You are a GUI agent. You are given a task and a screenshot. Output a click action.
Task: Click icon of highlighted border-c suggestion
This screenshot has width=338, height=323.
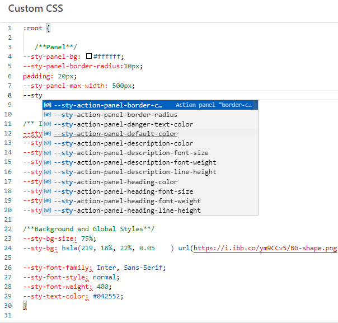click(x=48, y=105)
